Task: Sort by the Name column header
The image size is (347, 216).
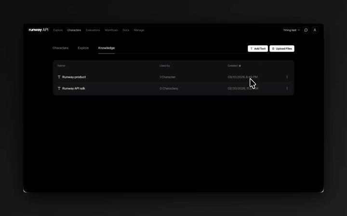Action: click(x=61, y=66)
